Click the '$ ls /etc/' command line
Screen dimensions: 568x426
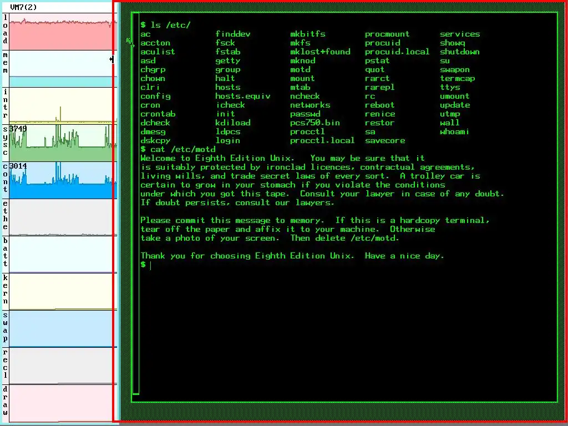pyautogui.click(x=165, y=25)
